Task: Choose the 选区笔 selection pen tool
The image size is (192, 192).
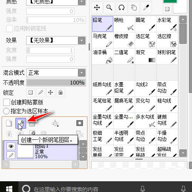Action: coord(146,40)
